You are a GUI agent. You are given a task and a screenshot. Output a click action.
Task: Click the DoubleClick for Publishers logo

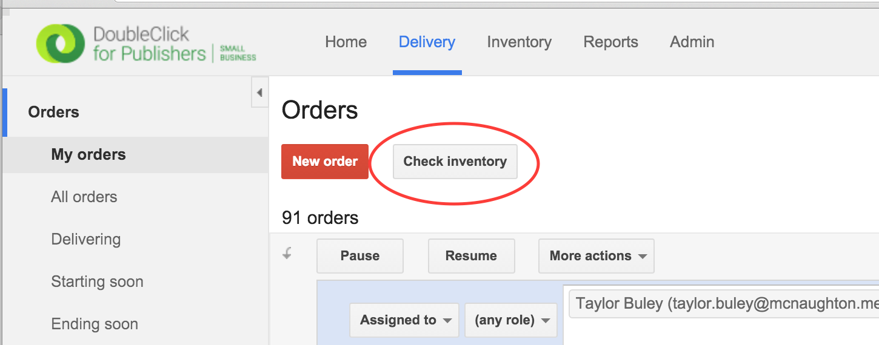click(x=145, y=44)
